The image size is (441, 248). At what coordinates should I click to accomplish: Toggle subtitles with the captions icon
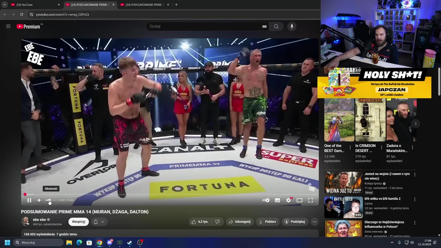[x=277, y=200]
